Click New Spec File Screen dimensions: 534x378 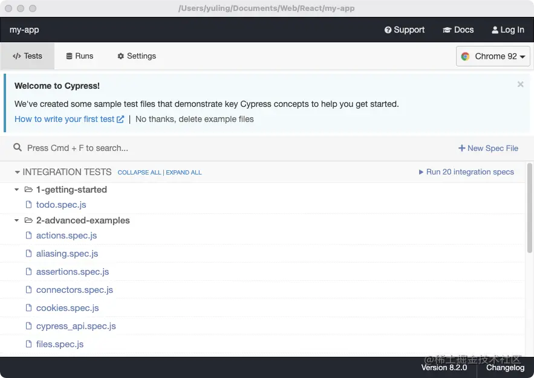click(x=489, y=148)
